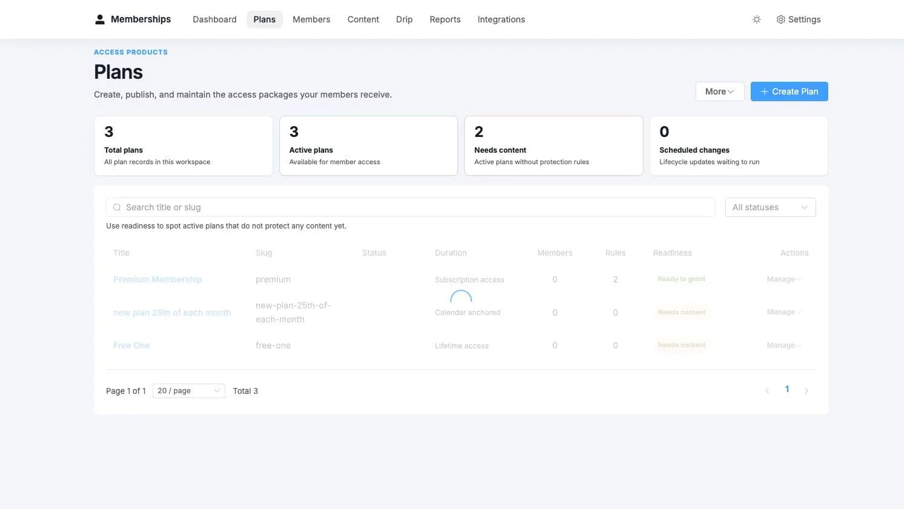Click the Slug column header

pos(264,253)
